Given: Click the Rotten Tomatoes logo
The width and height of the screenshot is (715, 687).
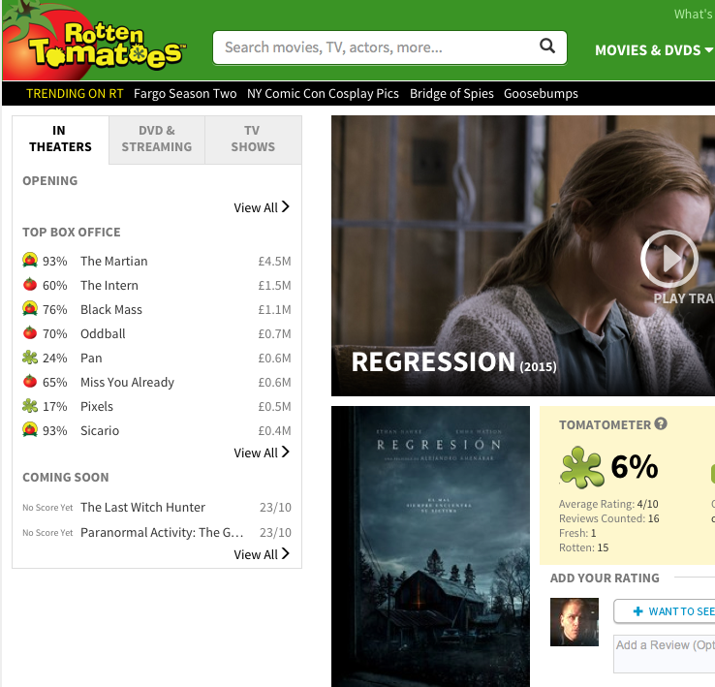Looking at the screenshot, I should click(94, 41).
